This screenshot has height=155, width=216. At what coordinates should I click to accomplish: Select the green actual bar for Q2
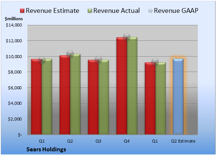click(x=75, y=94)
